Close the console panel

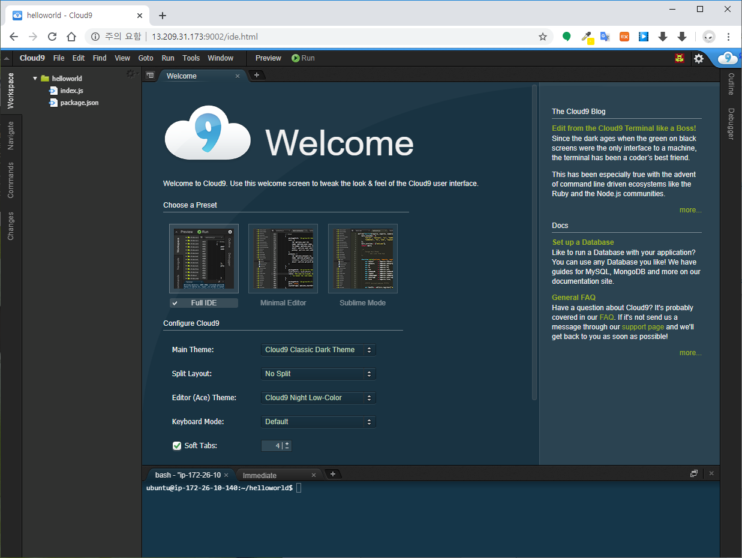click(711, 473)
